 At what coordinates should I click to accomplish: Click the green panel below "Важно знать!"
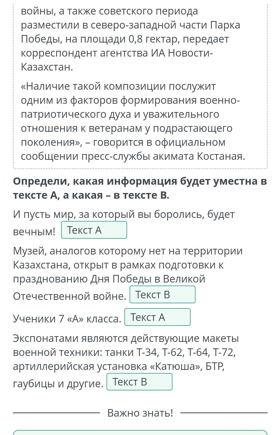point(140,432)
